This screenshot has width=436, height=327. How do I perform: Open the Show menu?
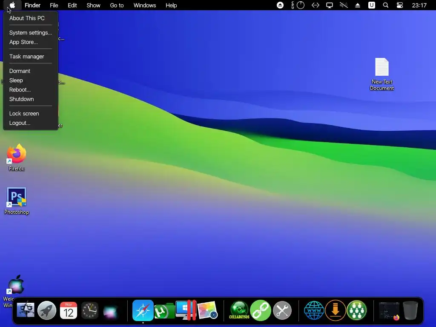coord(93,5)
